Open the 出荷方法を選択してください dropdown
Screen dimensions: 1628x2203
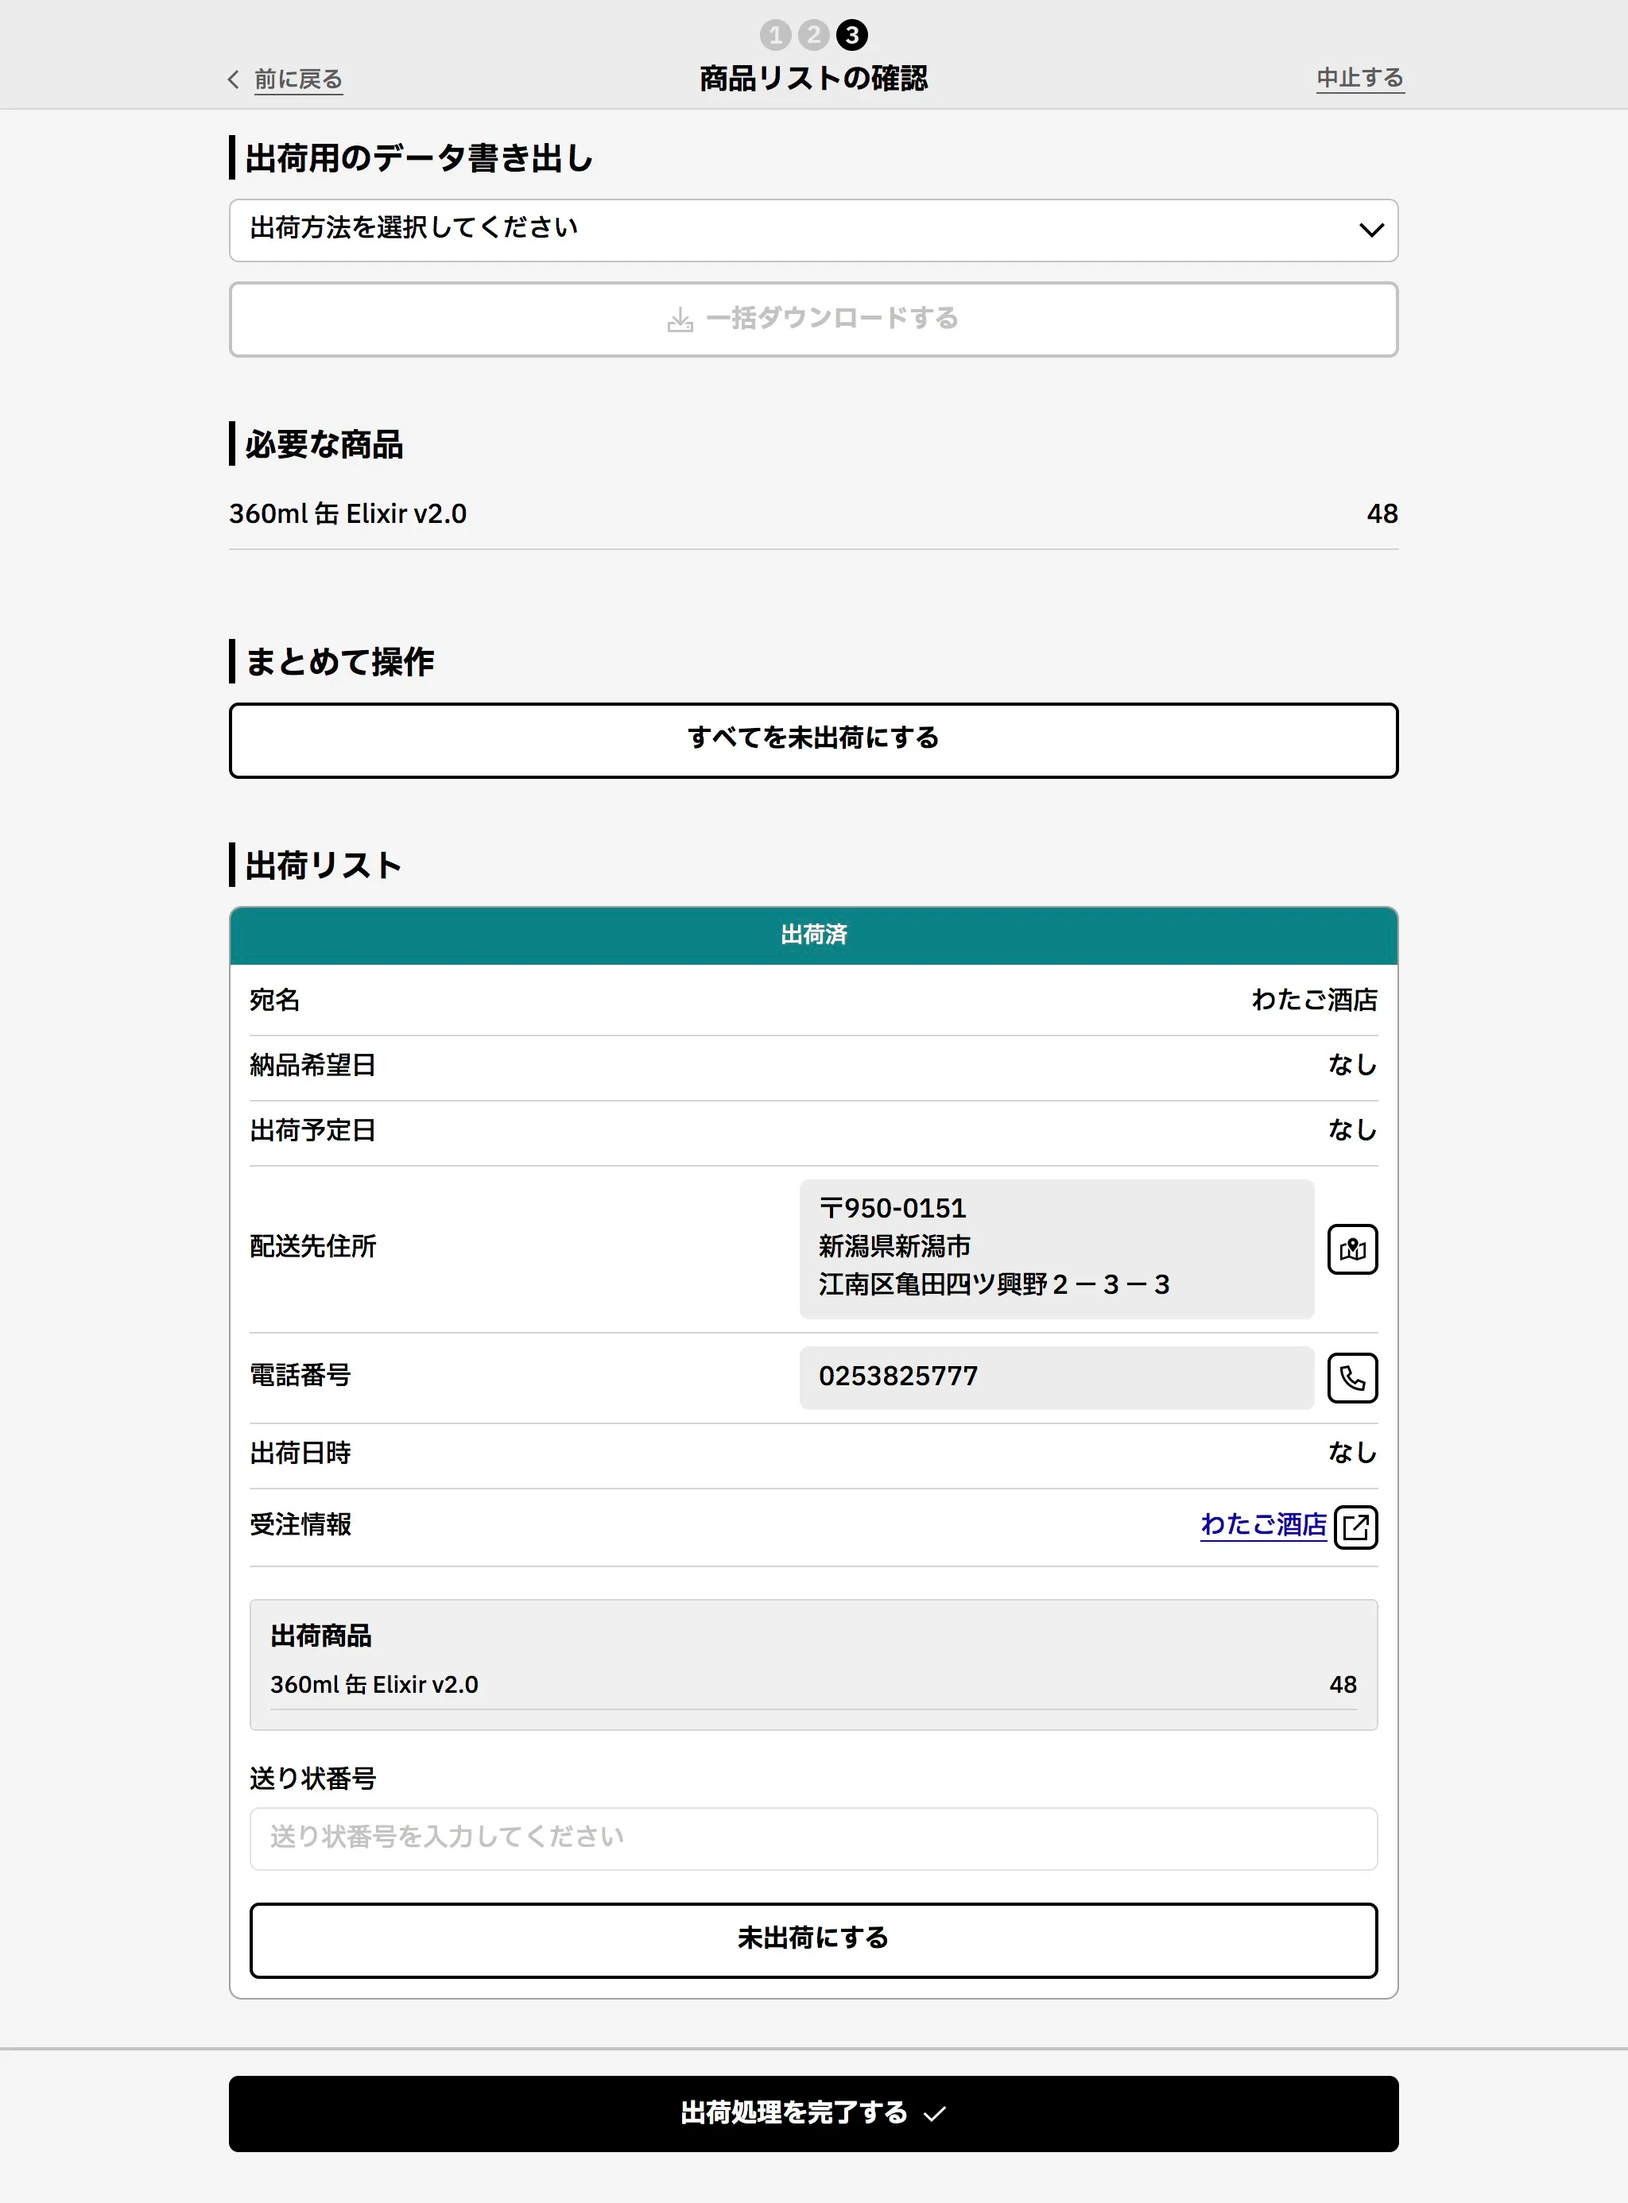pos(789,230)
